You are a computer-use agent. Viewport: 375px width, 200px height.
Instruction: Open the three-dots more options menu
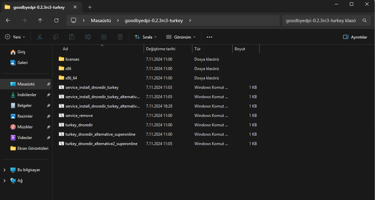[x=209, y=37]
